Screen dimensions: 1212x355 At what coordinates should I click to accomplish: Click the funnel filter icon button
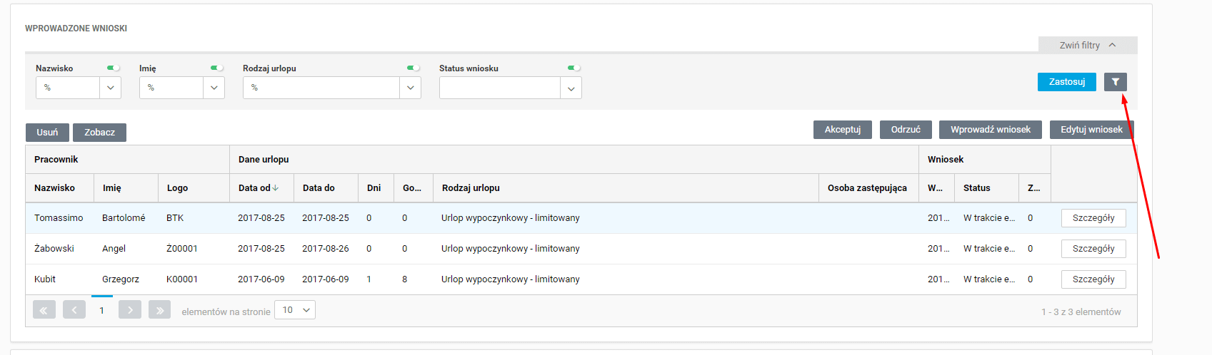coord(1115,82)
